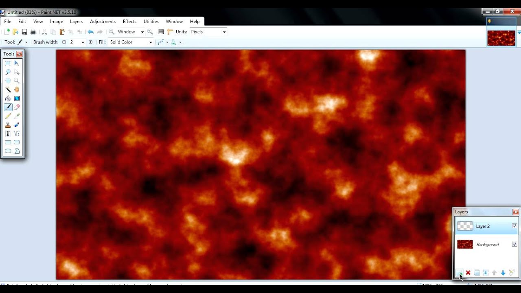
Task: Click the open image thumbnail at top right
Action: click(501, 38)
